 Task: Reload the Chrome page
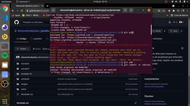(22, 11)
